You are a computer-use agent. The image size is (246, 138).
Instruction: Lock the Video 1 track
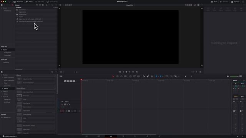coord(62,105)
